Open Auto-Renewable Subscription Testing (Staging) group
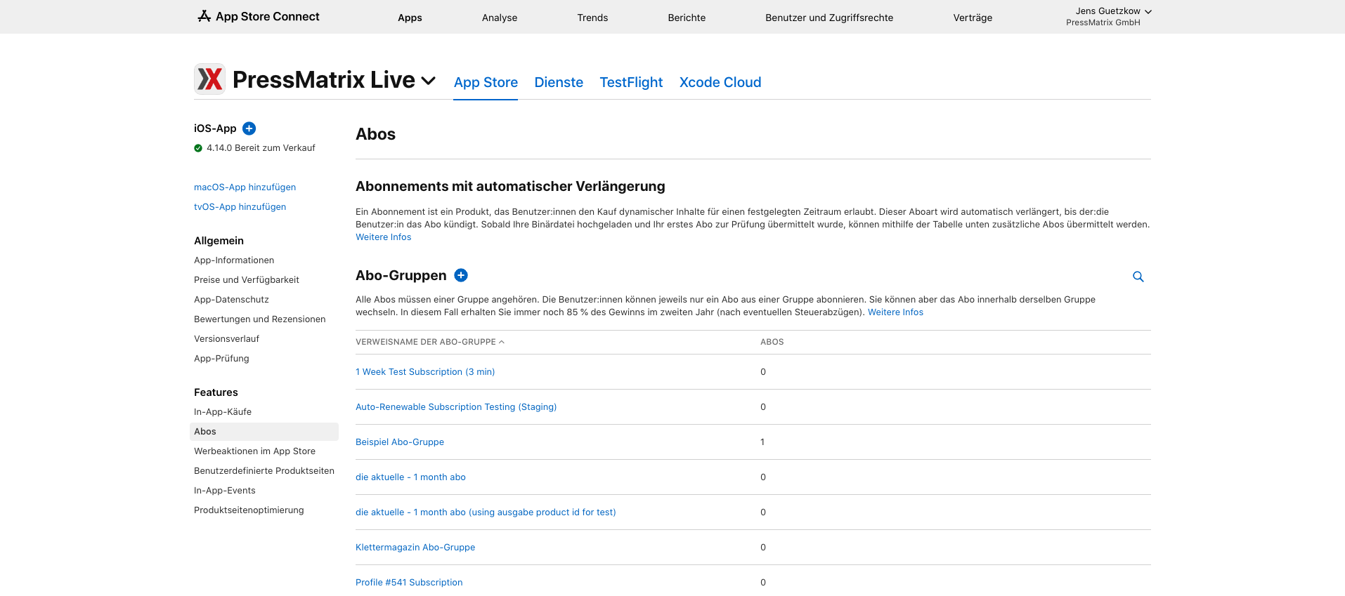This screenshot has width=1345, height=596. click(456, 407)
